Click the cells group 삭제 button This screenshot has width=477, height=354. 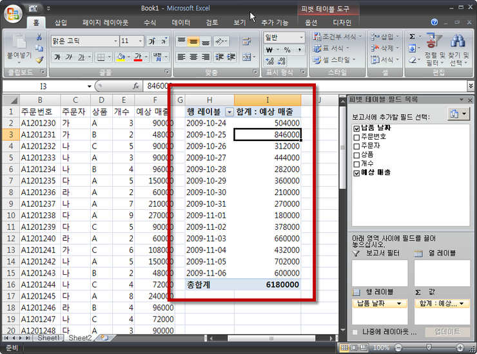(x=385, y=48)
